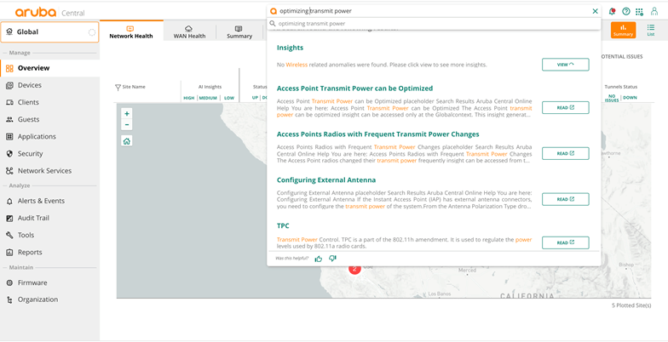
Task: Zoom in on the map
Action: click(127, 114)
